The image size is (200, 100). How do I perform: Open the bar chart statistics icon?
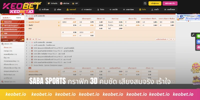(x=33, y=39)
